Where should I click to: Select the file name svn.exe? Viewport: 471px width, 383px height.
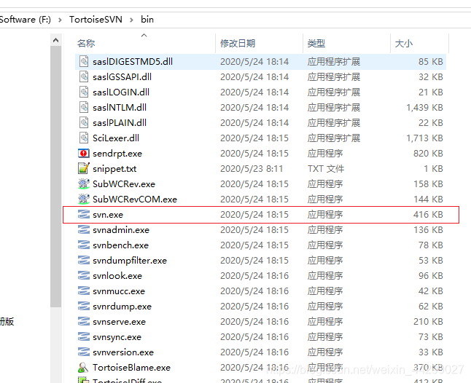pyautogui.click(x=108, y=215)
